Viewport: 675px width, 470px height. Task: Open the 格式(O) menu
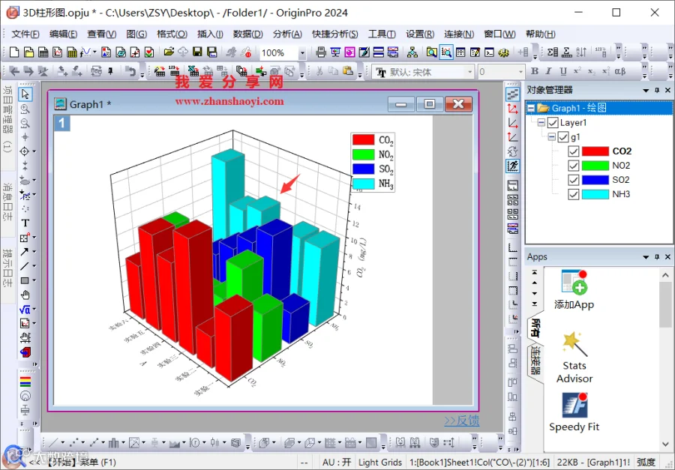pos(172,34)
